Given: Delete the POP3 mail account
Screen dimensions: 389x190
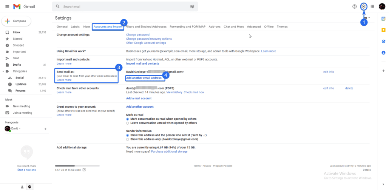Looking at the screenshot, I should tap(349, 88).
